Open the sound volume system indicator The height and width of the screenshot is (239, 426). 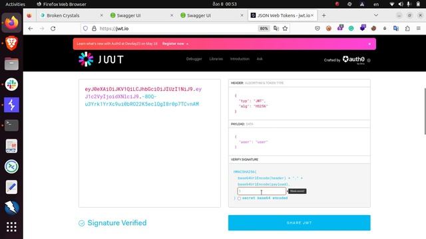(x=401, y=4)
